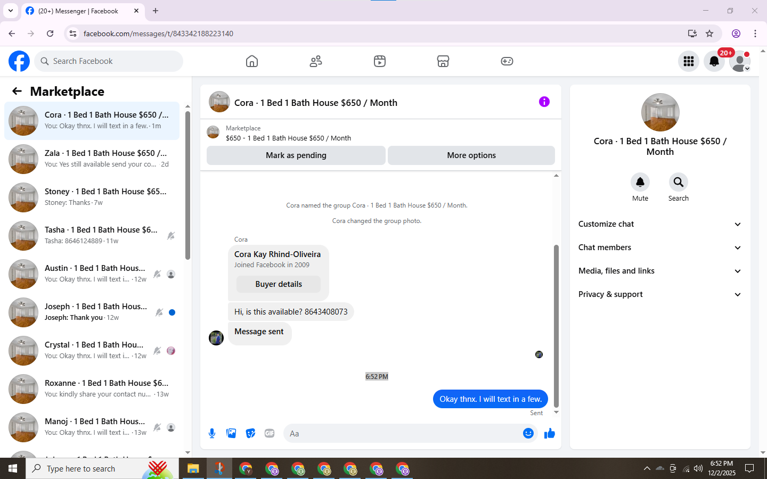The width and height of the screenshot is (767, 479).
Task: Click Cora Kay Rhind-Oliveira name
Action: [278, 254]
